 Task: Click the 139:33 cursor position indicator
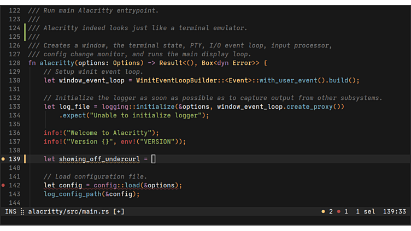click(395, 211)
